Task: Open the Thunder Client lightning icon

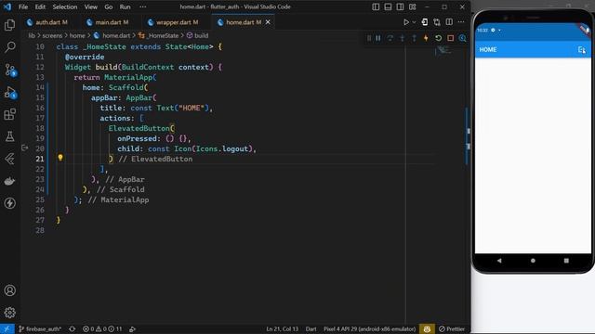Action: pyautogui.click(x=10, y=203)
